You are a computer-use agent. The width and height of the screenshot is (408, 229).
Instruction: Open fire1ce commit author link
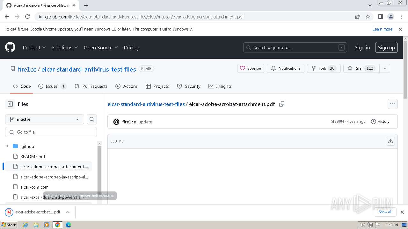coord(129,122)
